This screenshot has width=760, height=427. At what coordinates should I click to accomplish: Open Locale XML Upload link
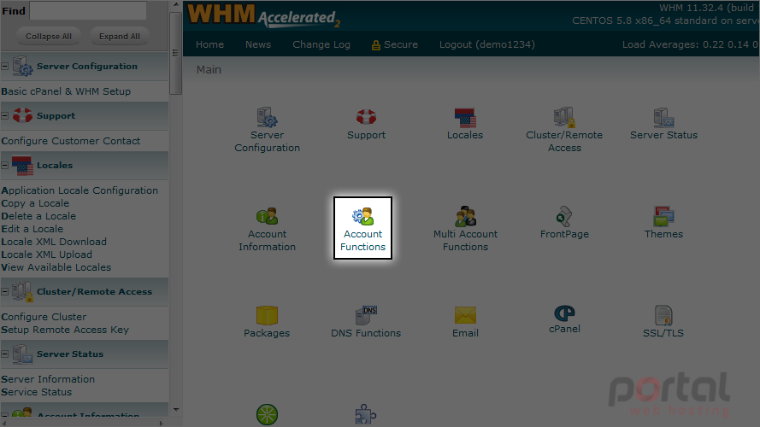point(46,254)
